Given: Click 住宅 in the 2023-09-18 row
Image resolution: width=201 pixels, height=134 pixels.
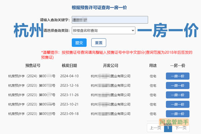Looking at the screenshot, I should click(153, 114).
